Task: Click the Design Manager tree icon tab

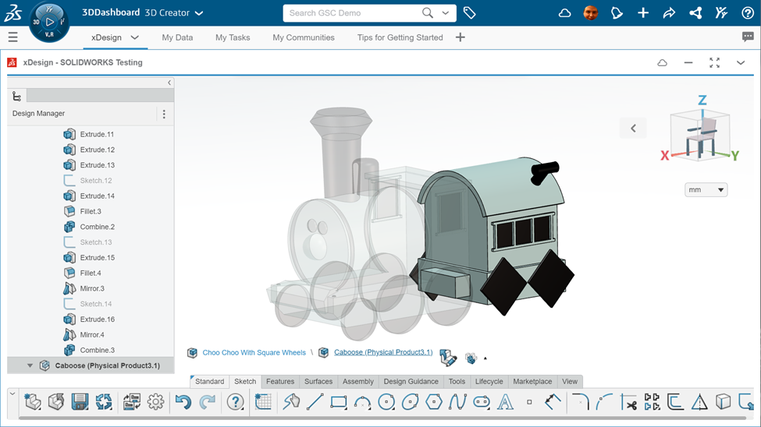Action: point(16,96)
